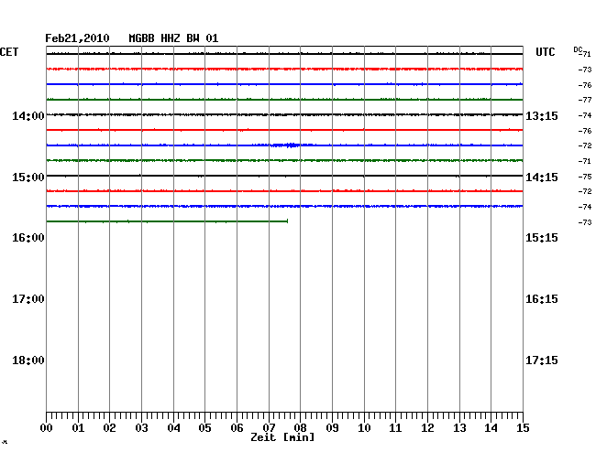This screenshot has height=452, width=596.
Task: Select minute tick label 06
Action: [x=237, y=428]
